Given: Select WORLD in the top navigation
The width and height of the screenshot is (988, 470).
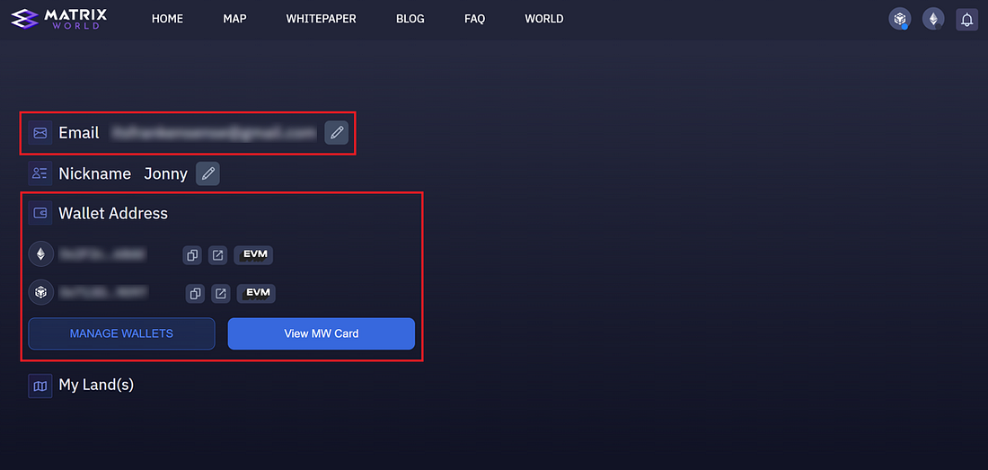Looking at the screenshot, I should pyautogui.click(x=544, y=19).
